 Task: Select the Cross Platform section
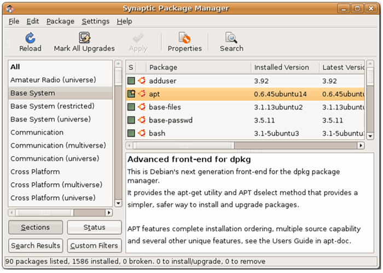click(60, 172)
